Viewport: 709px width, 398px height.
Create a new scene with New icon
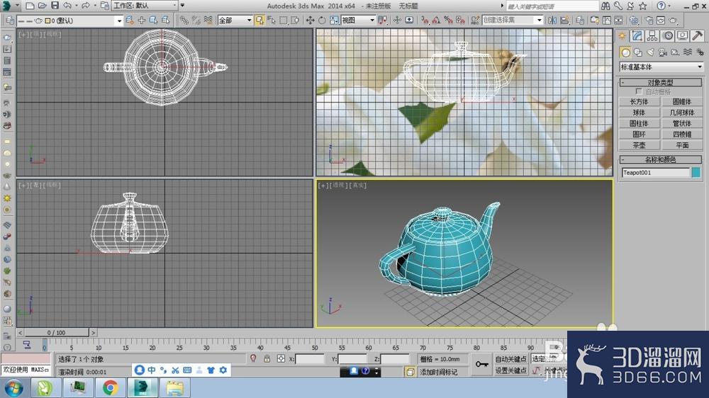(x=30, y=6)
